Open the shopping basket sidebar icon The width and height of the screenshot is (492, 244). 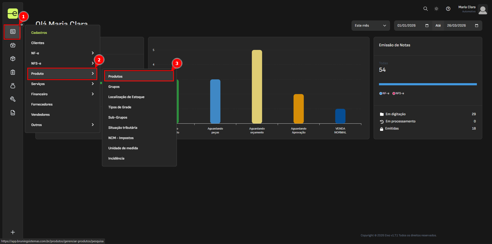point(13,45)
